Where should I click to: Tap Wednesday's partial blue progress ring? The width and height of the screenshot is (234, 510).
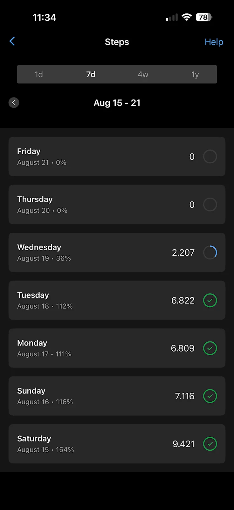(210, 252)
